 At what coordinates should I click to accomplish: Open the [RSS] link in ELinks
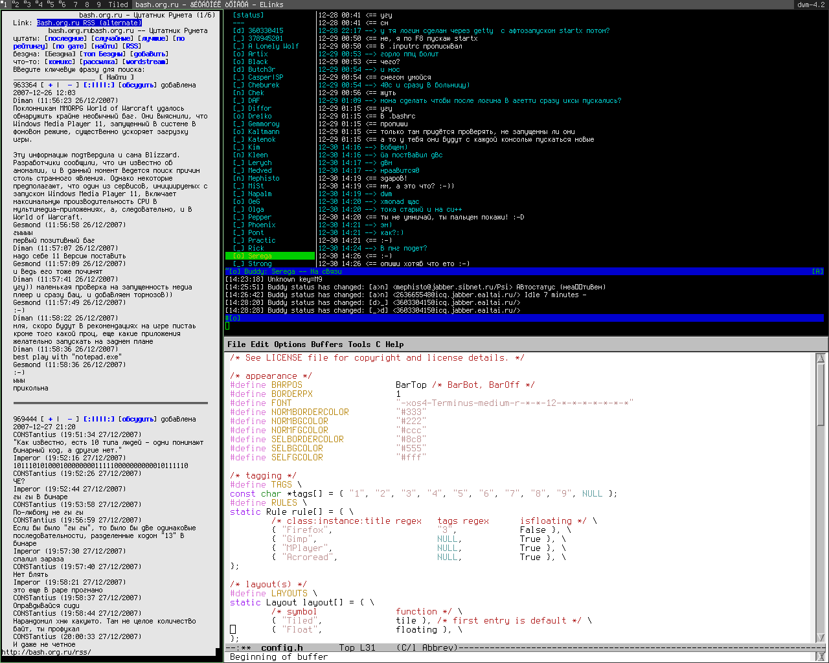click(131, 46)
